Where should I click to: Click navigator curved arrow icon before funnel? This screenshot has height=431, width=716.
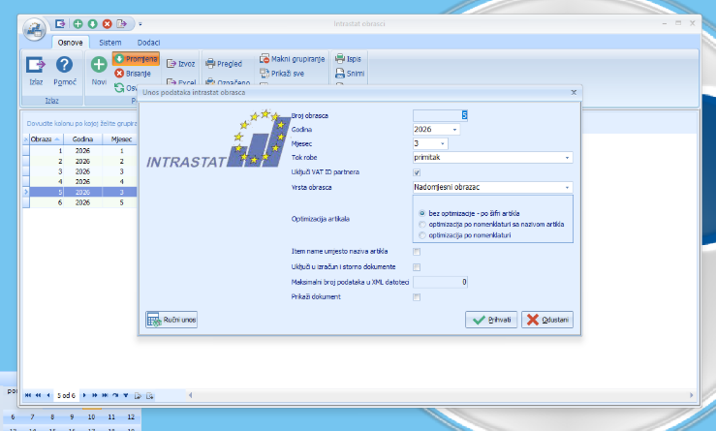point(115,395)
